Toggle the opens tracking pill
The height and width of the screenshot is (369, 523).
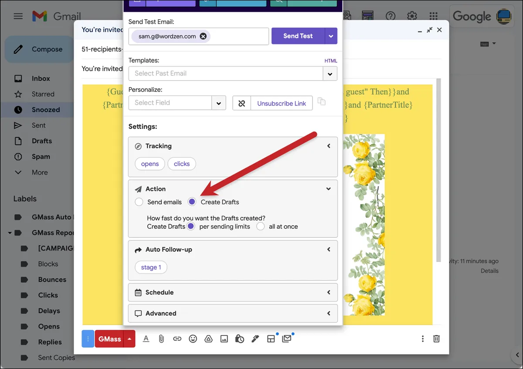[150, 164]
